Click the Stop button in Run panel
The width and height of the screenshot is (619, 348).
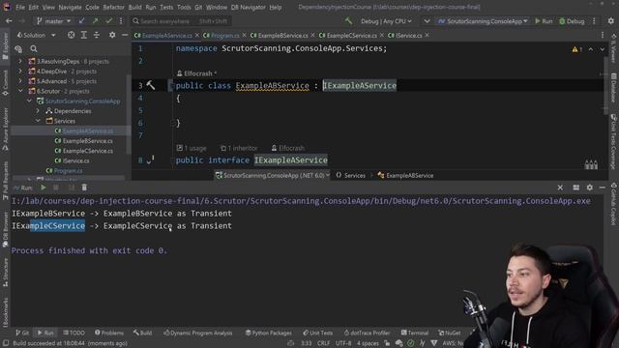[x=56, y=188]
